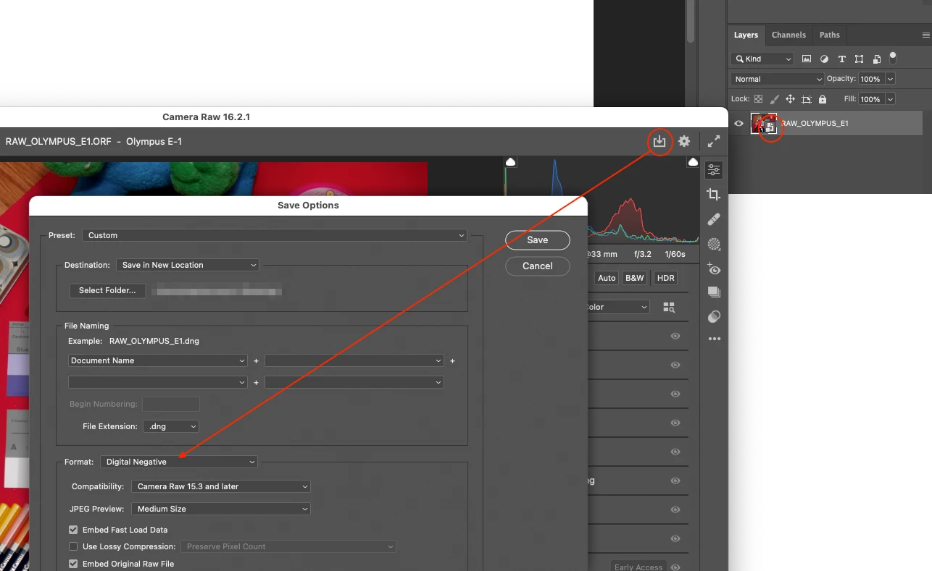932x571 pixels.
Task: Open the three-dot more settings icon
Action: coord(714,339)
